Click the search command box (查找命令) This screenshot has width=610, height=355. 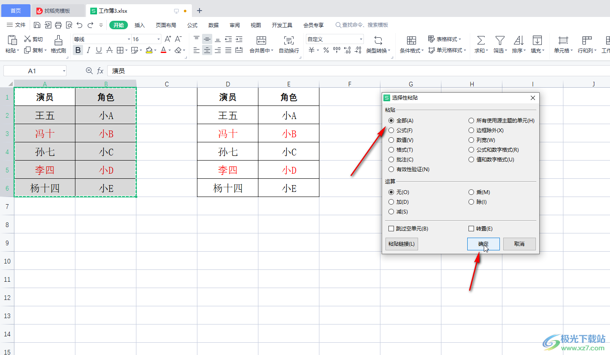[362, 25]
